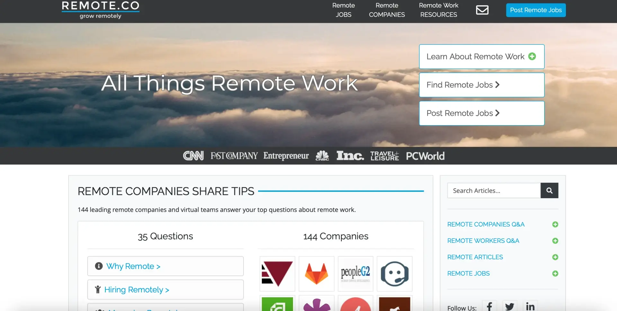Click the 35 Questions heading
Screen dimensions: 617x311
[x=165, y=236]
